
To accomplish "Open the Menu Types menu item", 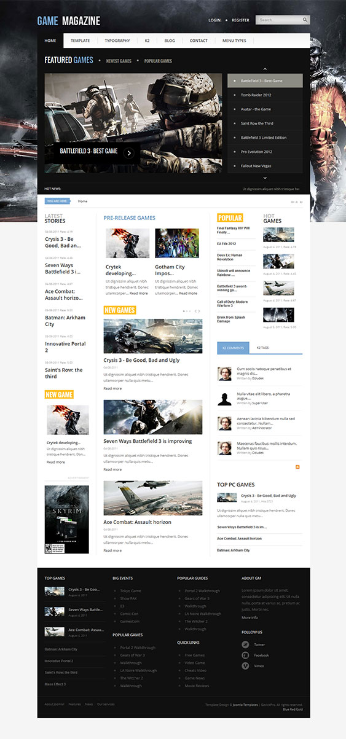I will 234,41.
